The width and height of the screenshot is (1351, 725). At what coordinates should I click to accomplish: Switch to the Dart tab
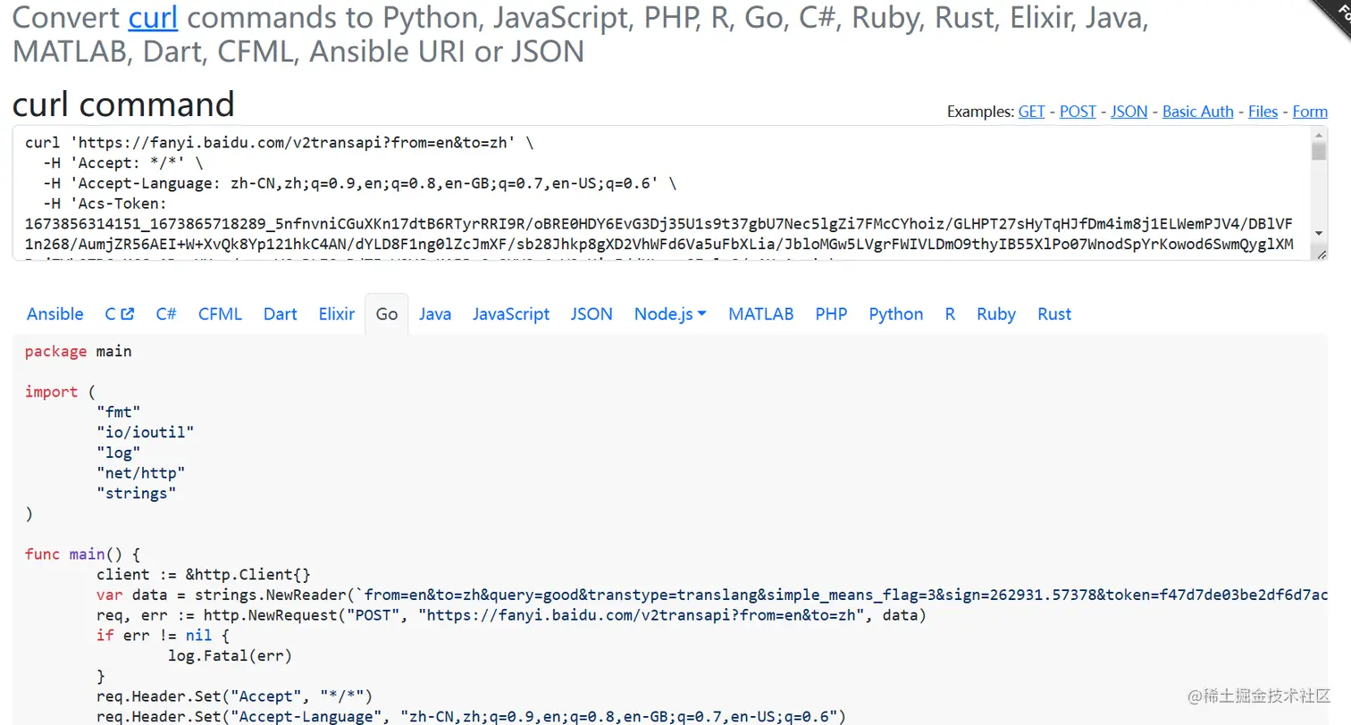click(281, 314)
